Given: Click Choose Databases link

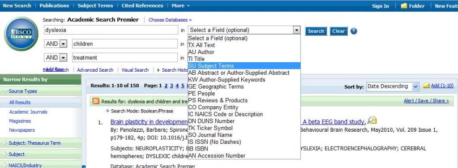Looking at the screenshot, I should tap(170, 20).
